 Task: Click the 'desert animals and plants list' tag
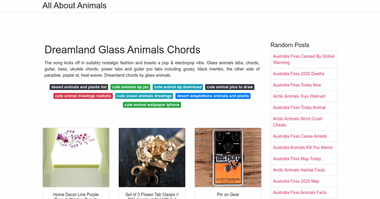79,87
